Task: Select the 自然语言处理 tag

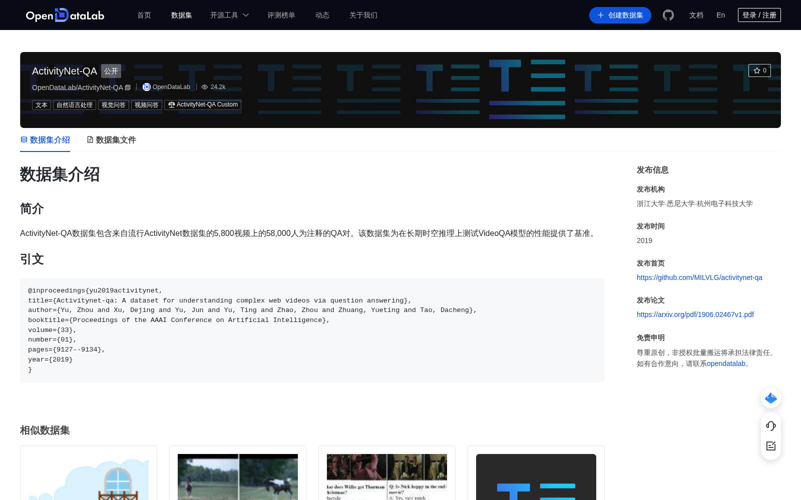Action: pyautogui.click(x=75, y=105)
